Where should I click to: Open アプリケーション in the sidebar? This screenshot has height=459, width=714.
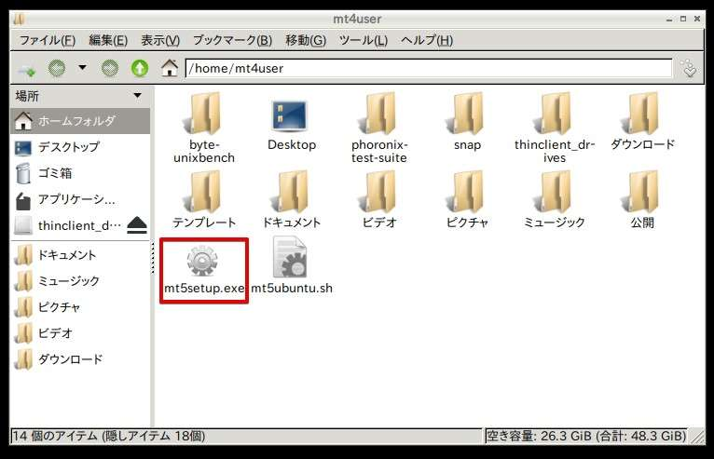pos(80,199)
